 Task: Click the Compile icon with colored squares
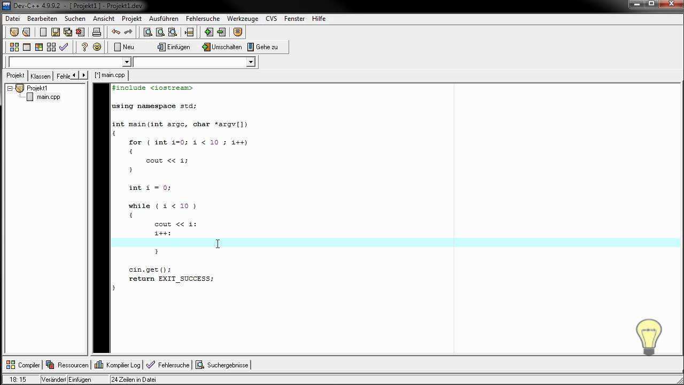click(x=14, y=47)
